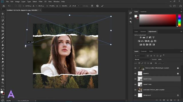Select the Clone Stamp tool
183x102 pixels.
(3, 45)
